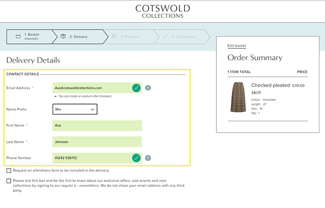Click the delivery box icon in step 2

[63, 37]
